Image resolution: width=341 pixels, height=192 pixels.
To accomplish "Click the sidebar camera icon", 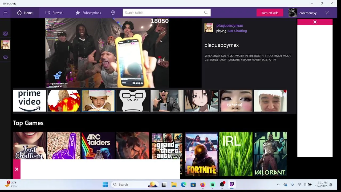I will coord(5,33).
